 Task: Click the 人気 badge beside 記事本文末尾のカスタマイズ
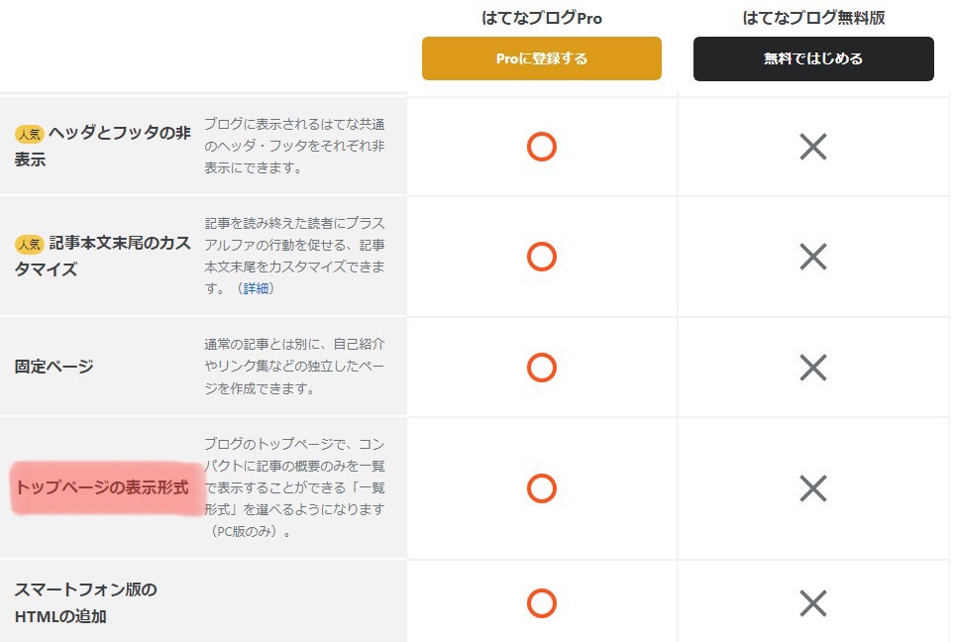coord(30,245)
